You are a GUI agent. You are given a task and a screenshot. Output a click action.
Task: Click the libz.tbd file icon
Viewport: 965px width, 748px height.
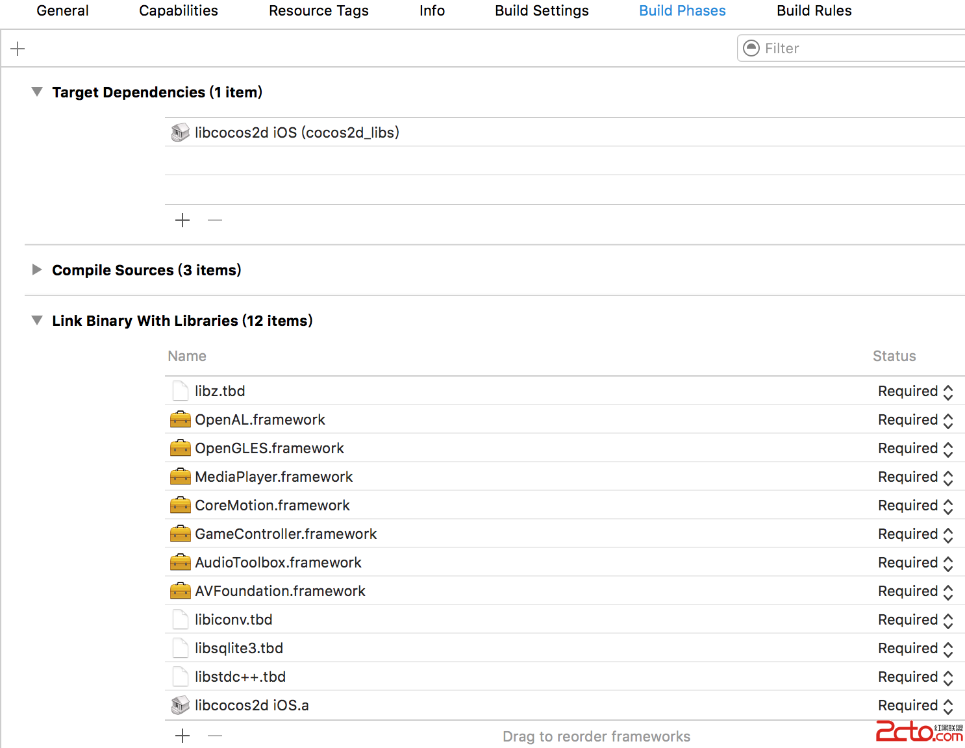coord(180,392)
